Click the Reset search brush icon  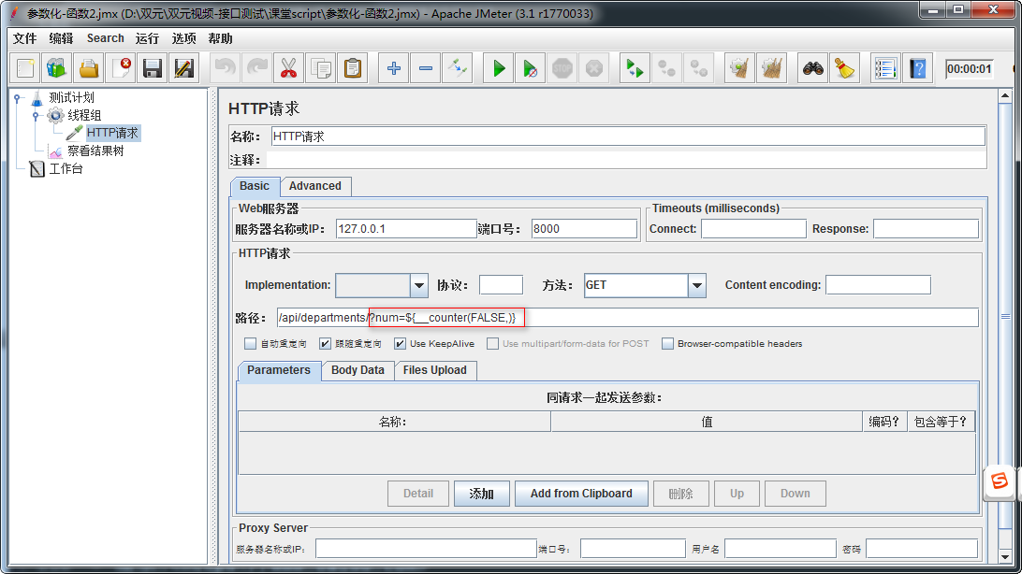click(x=845, y=68)
